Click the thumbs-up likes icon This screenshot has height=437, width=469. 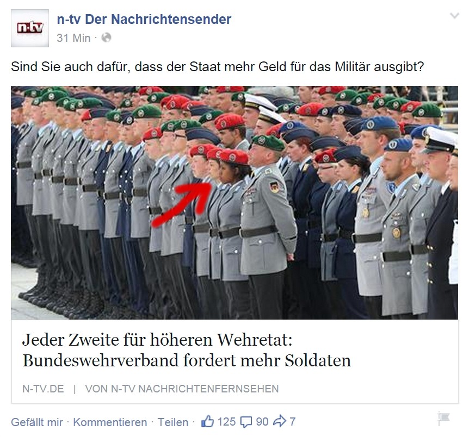(208, 421)
